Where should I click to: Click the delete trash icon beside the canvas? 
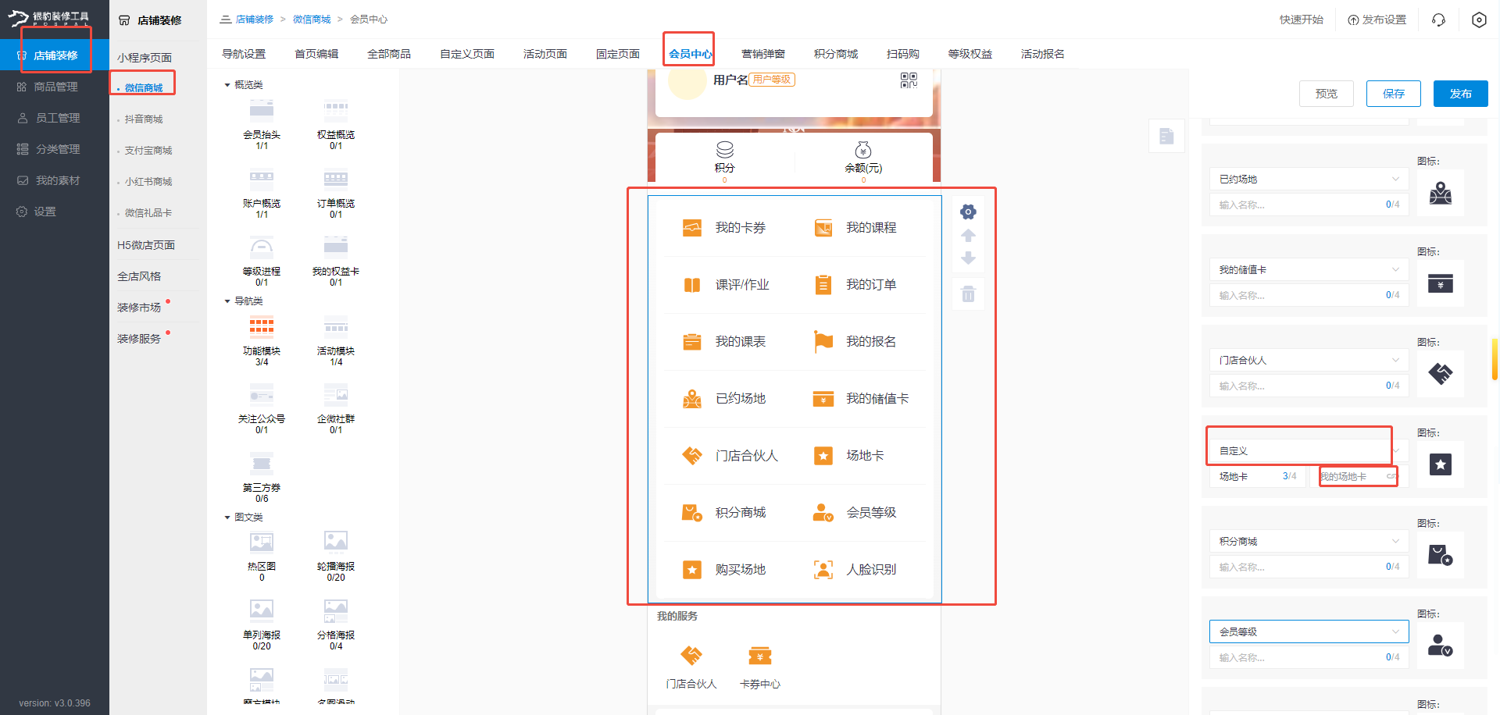[x=968, y=293]
